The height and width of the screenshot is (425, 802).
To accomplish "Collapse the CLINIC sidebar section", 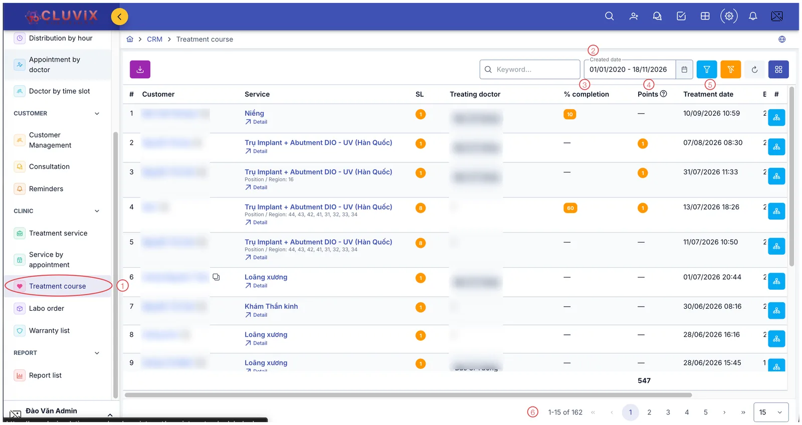I will [97, 211].
